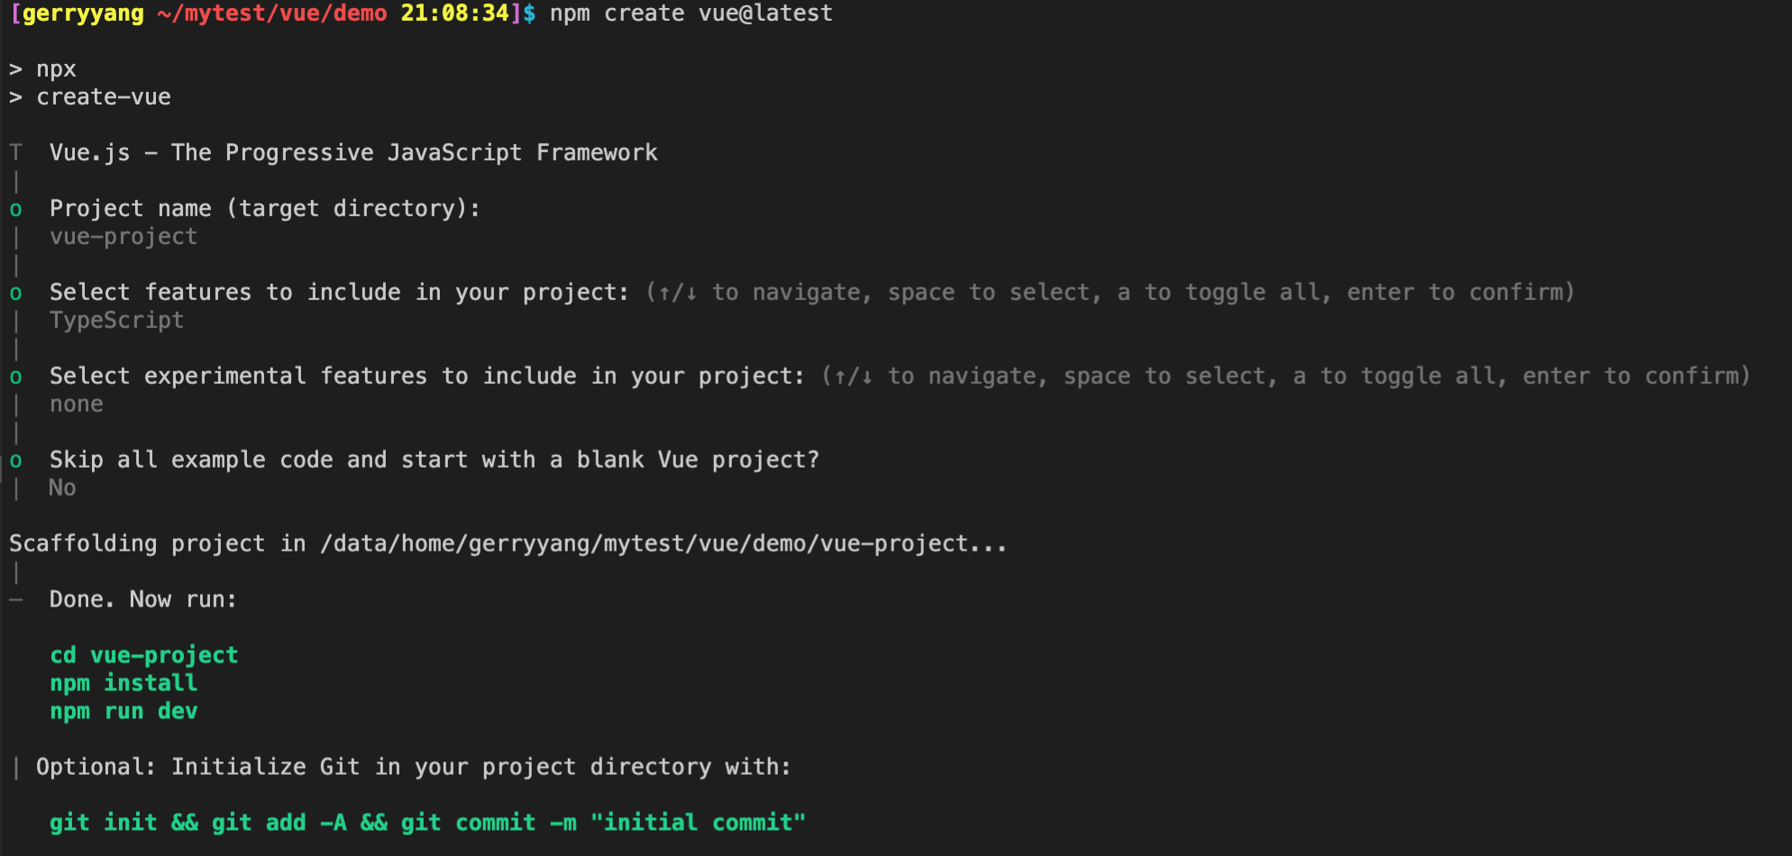Click the vue-project project name answer

pos(123,237)
